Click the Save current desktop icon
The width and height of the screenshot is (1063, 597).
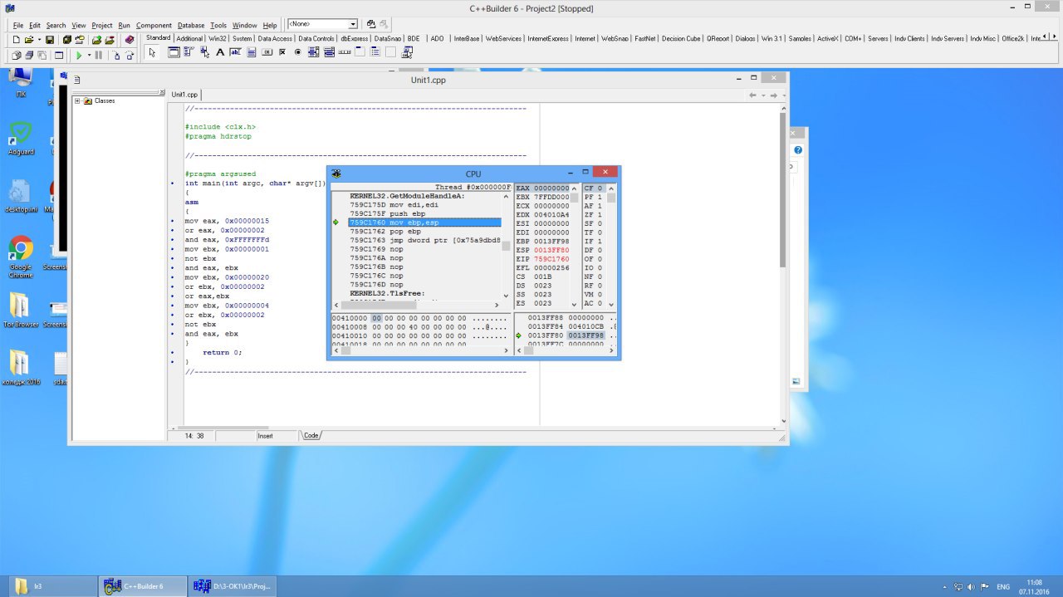[x=371, y=25]
